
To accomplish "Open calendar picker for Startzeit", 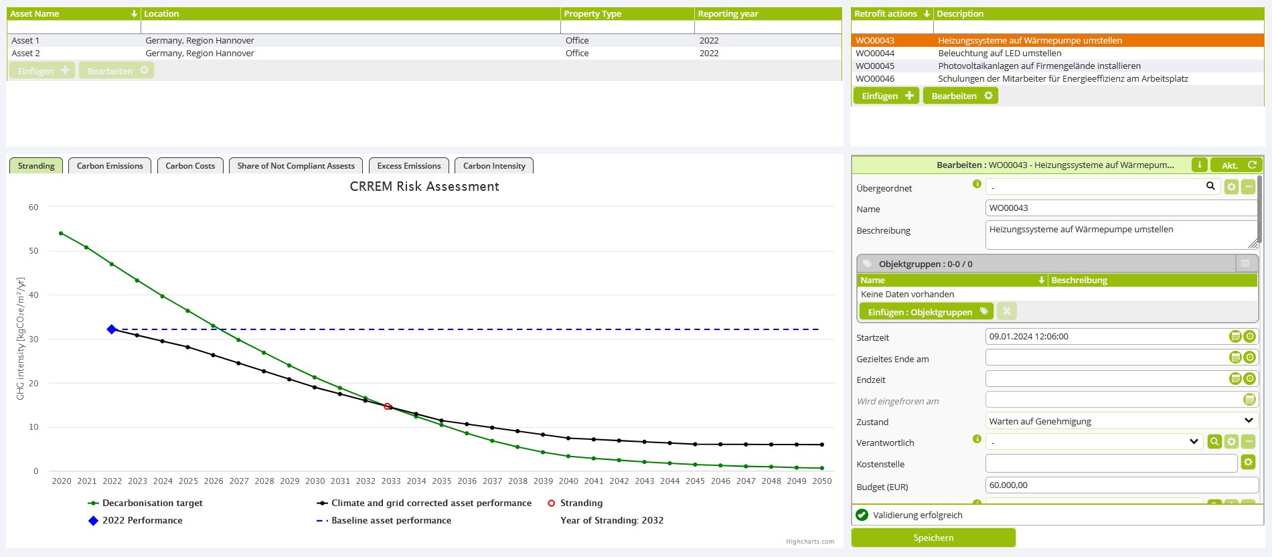I will (1235, 337).
